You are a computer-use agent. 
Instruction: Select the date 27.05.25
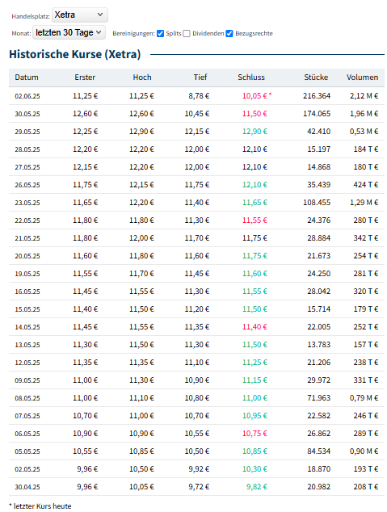point(27,167)
